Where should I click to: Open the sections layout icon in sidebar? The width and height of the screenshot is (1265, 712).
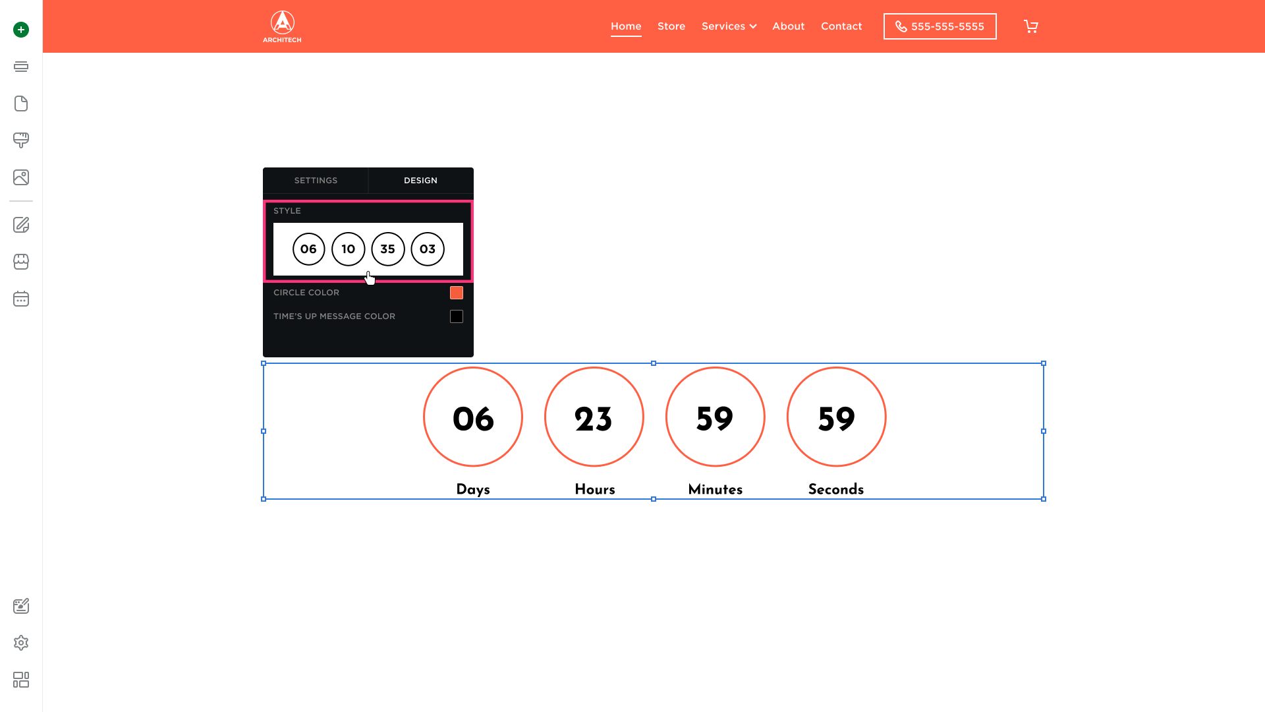tap(21, 67)
